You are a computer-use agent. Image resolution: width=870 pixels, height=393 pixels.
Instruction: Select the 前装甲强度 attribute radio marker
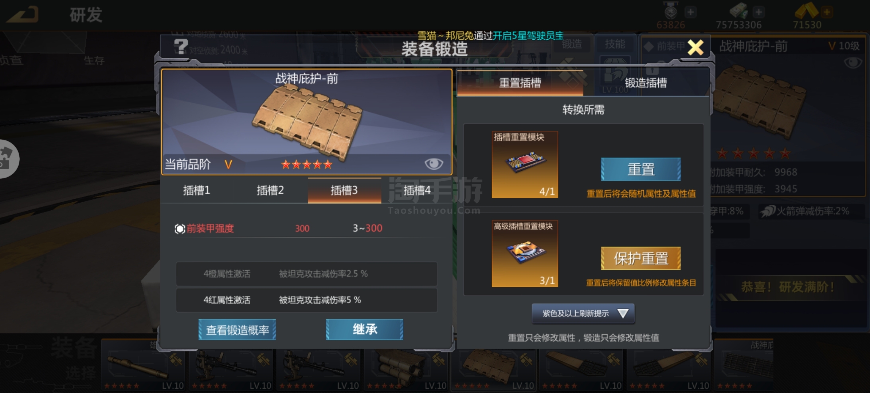[x=180, y=229]
